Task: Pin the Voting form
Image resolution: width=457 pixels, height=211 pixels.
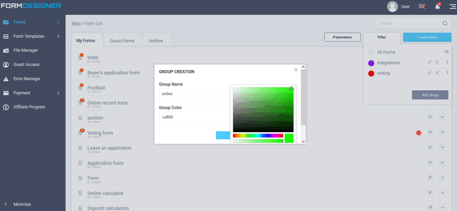Action: 430,132
